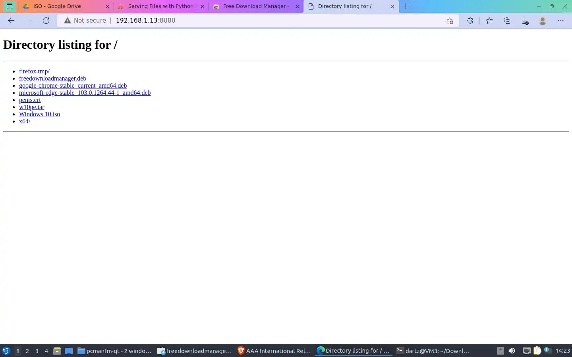This screenshot has height=357, width=572.
Task: Open Edge Settings and more menu
Action: pyautogui.click(x=561, y=21)
